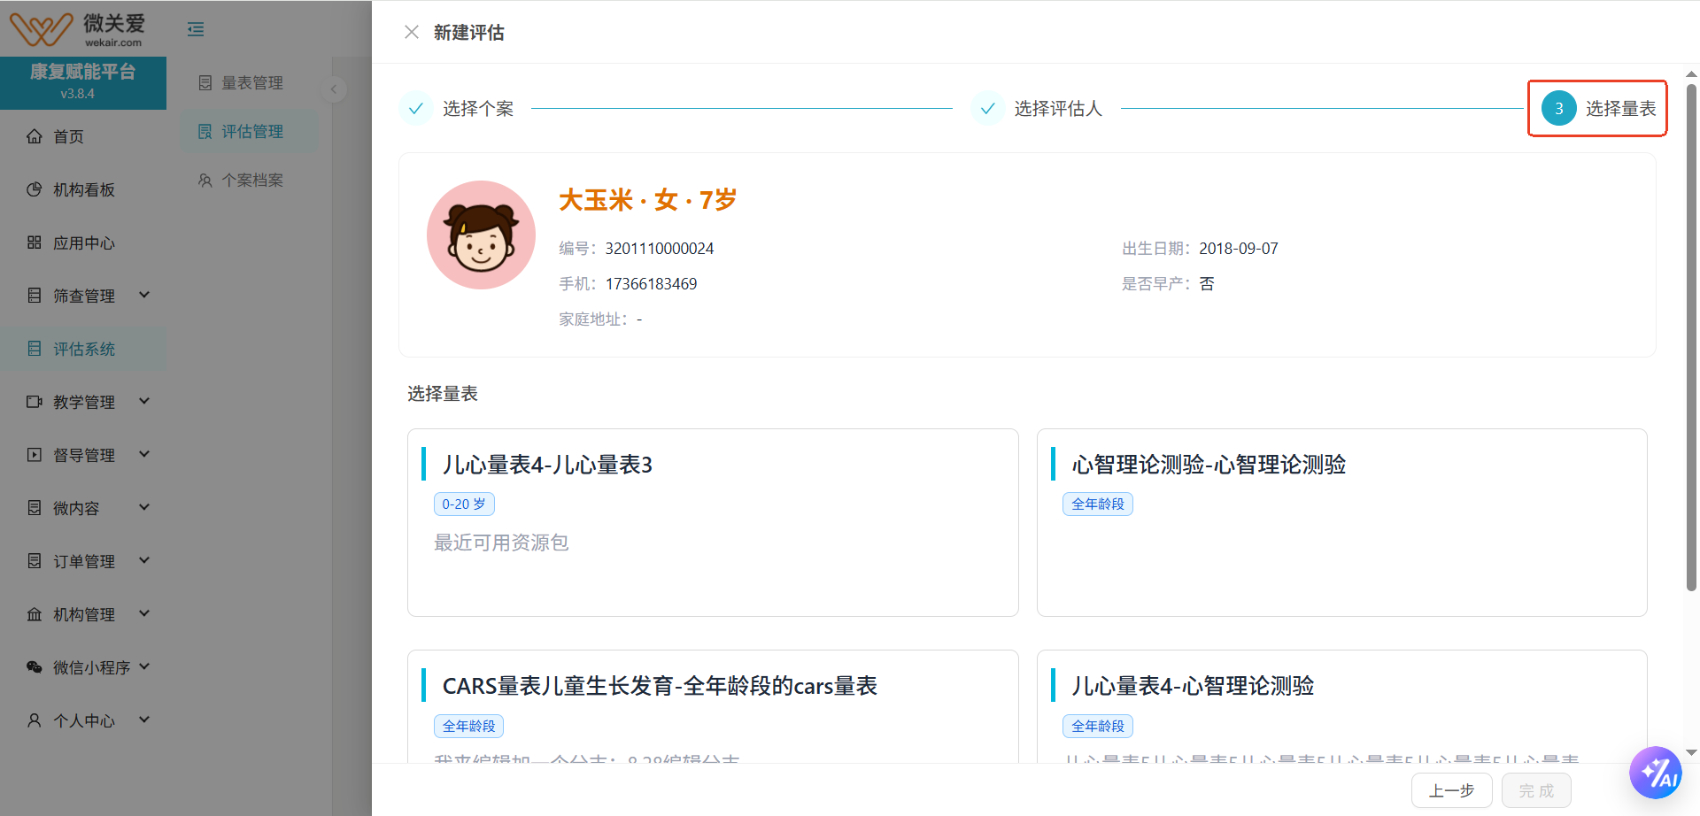The height and width of the screenshot is (816, 1700).
Task: Open the 微信小程序 WeChat mini-program icon
Action: (x=34, y=666)
